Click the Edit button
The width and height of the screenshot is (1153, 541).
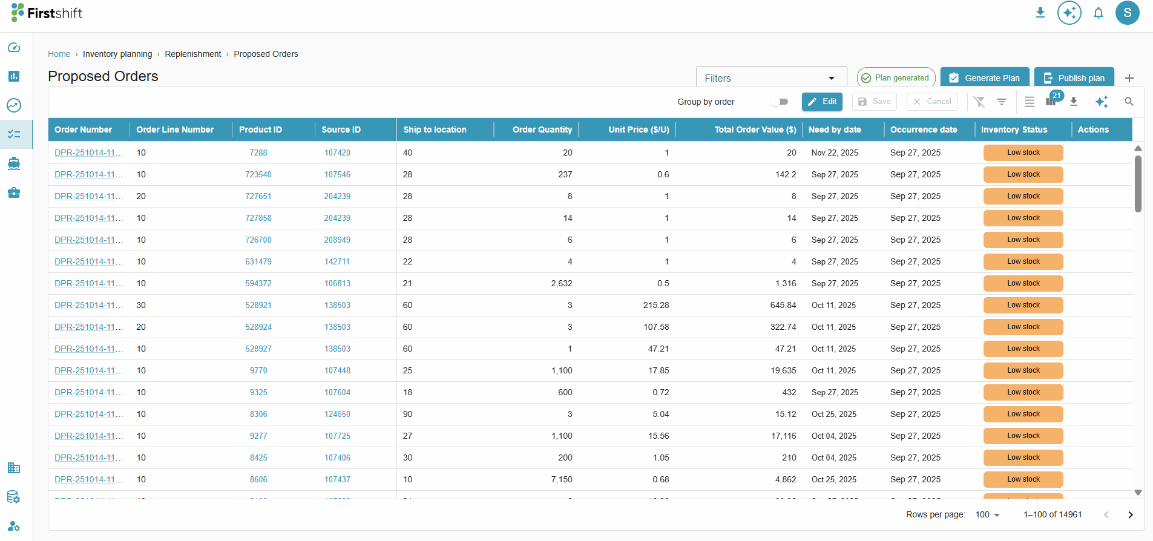[x=822, y=102]
